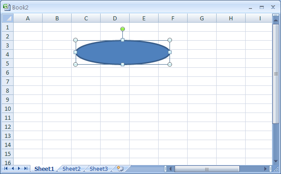This screenshot has height=174, width=281.
Task: Select row 14 header
Action: point(8,145)
